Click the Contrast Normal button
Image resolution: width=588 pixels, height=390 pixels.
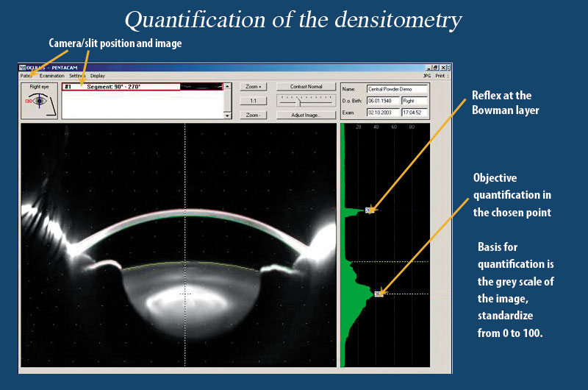[x=306, y=87]
